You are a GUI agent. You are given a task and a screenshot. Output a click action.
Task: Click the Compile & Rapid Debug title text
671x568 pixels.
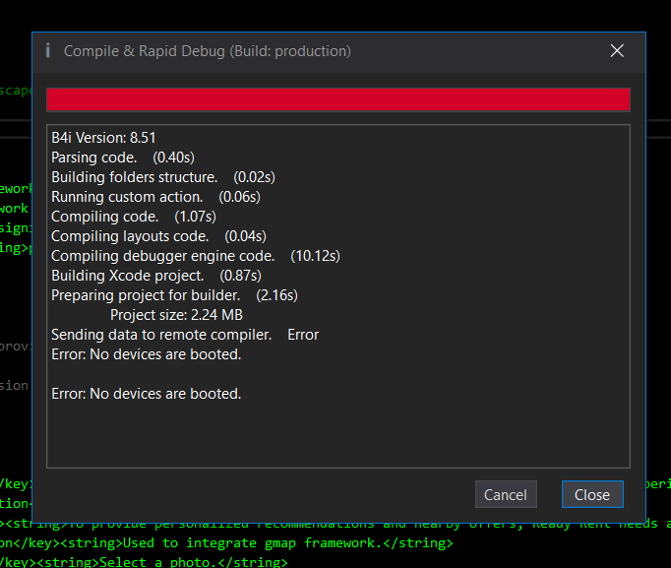coord(207,51)
